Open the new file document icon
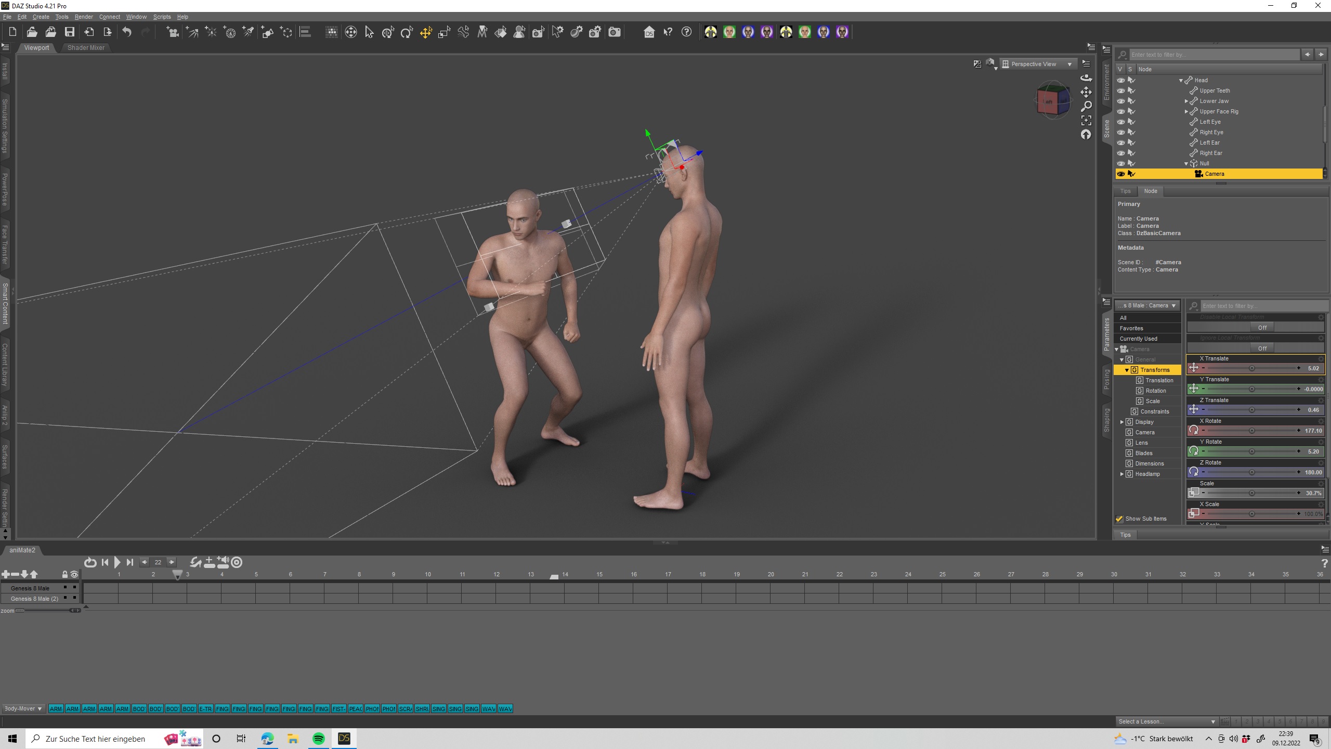 [12, 32]
